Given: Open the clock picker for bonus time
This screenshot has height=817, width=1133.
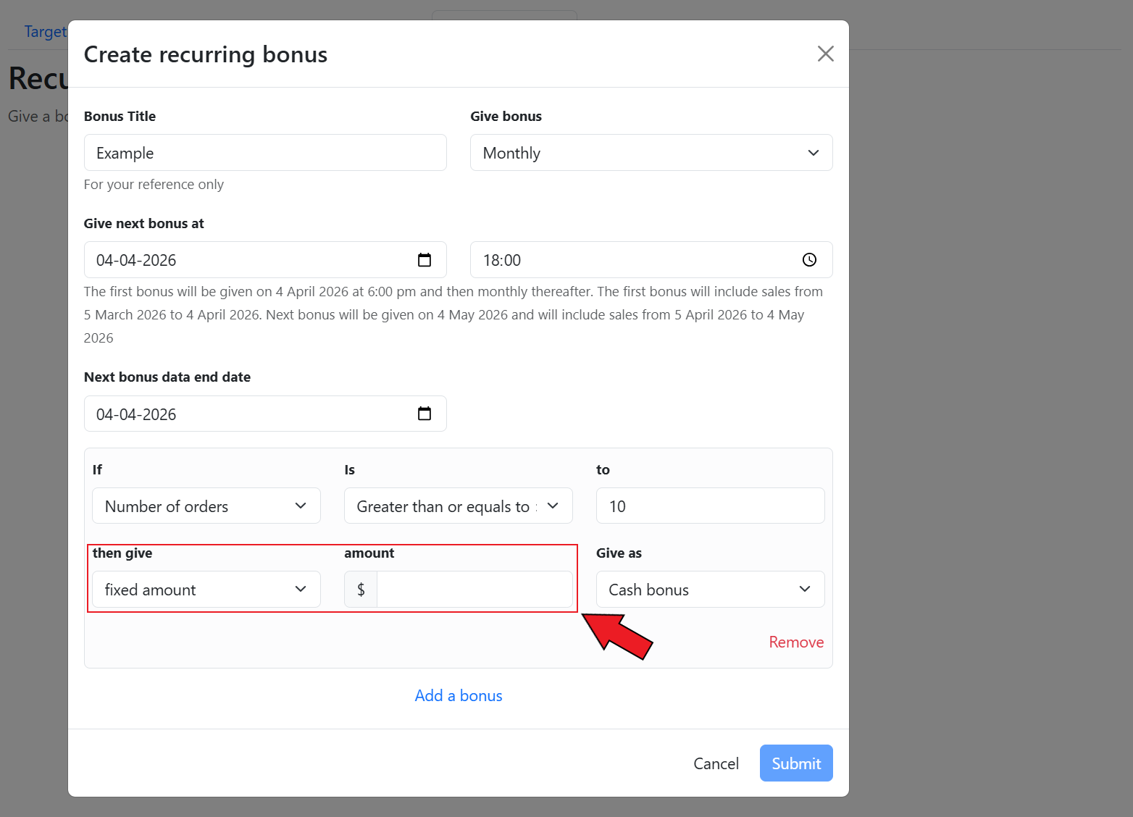Looking at the screenshot, I should 809,260.
